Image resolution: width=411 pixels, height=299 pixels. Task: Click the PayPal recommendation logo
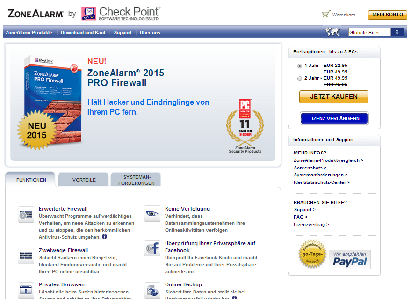350,259
